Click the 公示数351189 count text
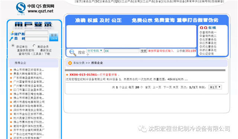238x139 pixels. (x=186, y=51)
